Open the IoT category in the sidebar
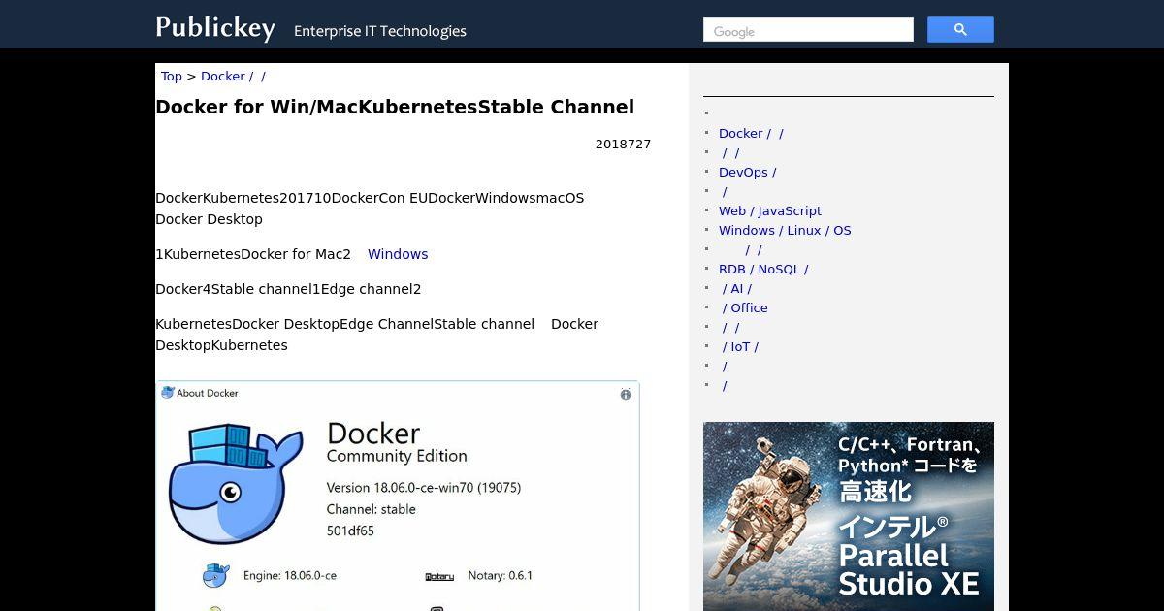This screenshot has width=1164, height=611. pyautogui.click(x=740, y=347)
